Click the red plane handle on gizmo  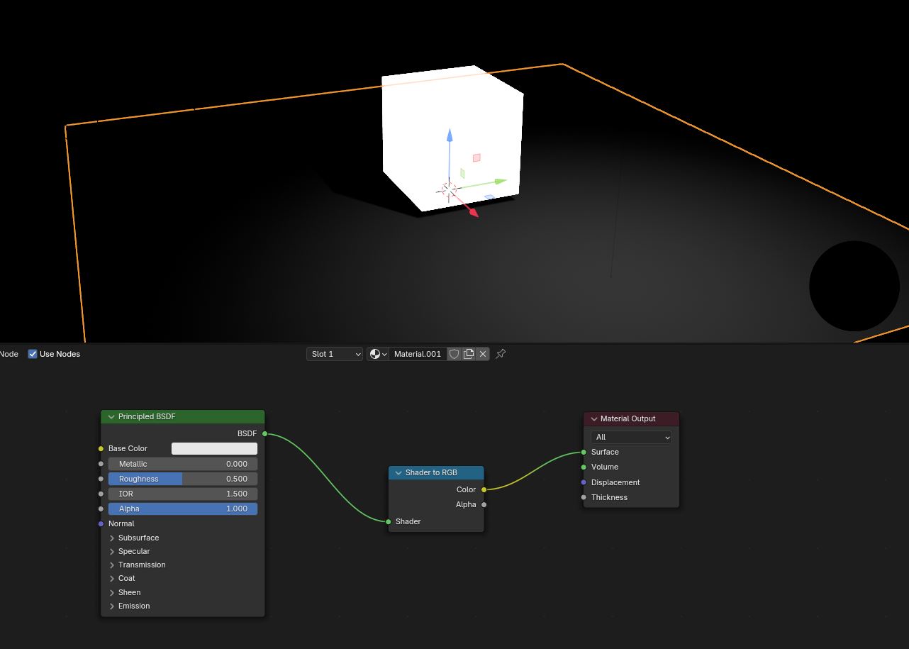(x=476, y=158)
